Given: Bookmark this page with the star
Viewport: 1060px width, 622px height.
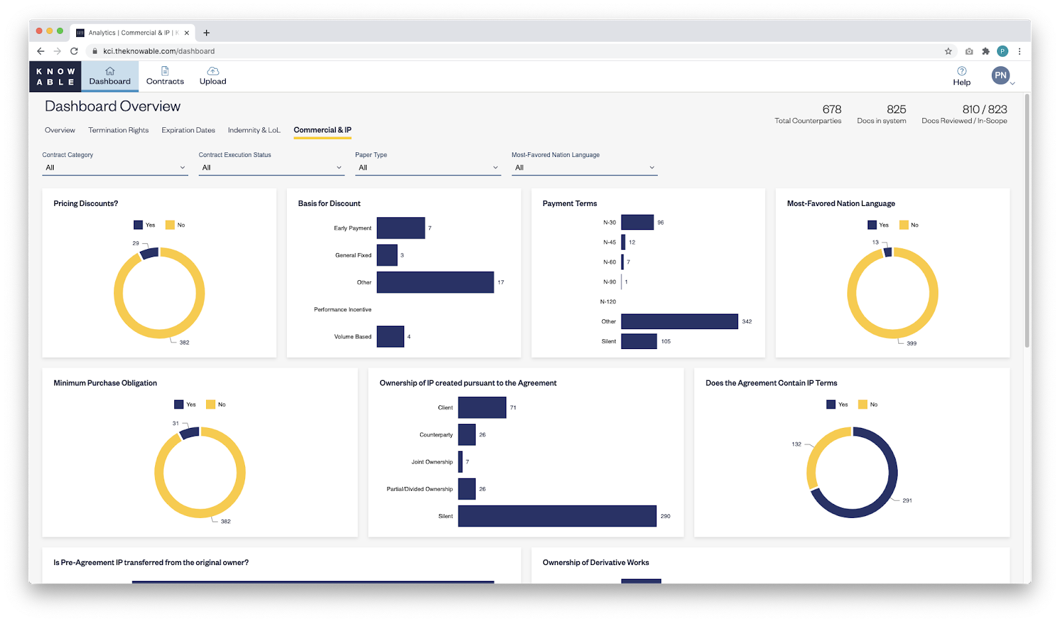Looking at the screenshot, I should [948, 51].
